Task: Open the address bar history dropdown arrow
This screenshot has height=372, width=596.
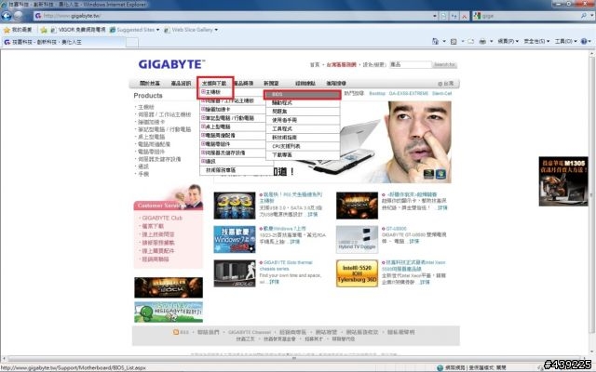Action: [435, 16]
